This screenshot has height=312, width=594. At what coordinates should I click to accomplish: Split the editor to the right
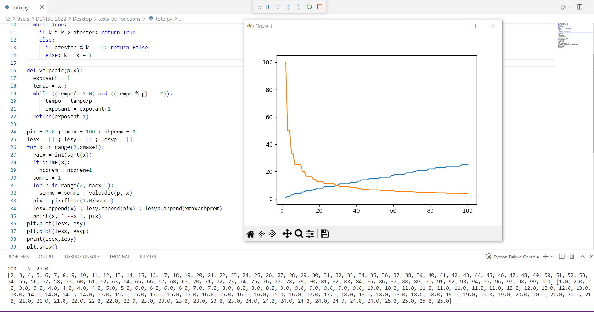click(579, 7)
